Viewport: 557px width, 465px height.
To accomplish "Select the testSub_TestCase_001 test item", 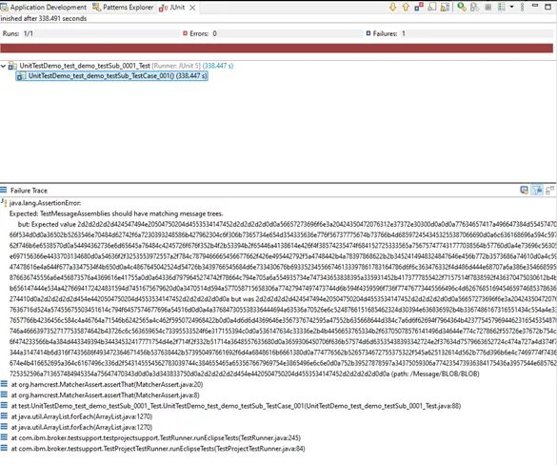I will (x=111, y=75).
